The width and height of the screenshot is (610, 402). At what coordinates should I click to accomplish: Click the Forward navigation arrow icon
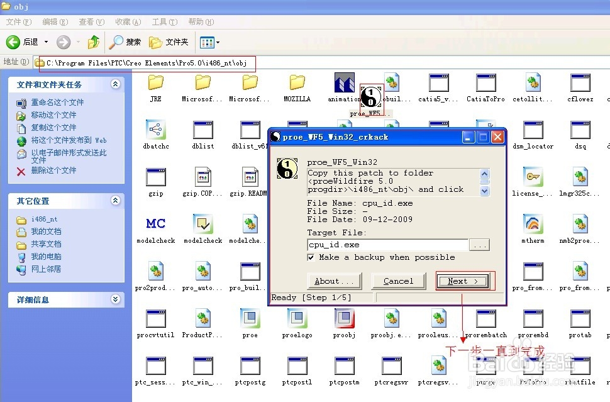pos(64,42)
